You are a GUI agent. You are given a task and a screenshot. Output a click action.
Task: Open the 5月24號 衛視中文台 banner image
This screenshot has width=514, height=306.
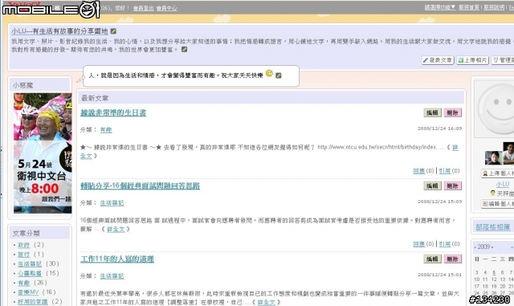(43, 153)
